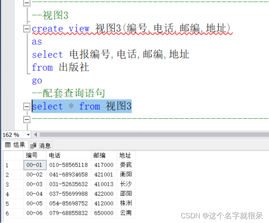Image resolution: width=269 pixels, height=223 pixels.
Task: Select address cell 邵阳
Action: (126, 194)
